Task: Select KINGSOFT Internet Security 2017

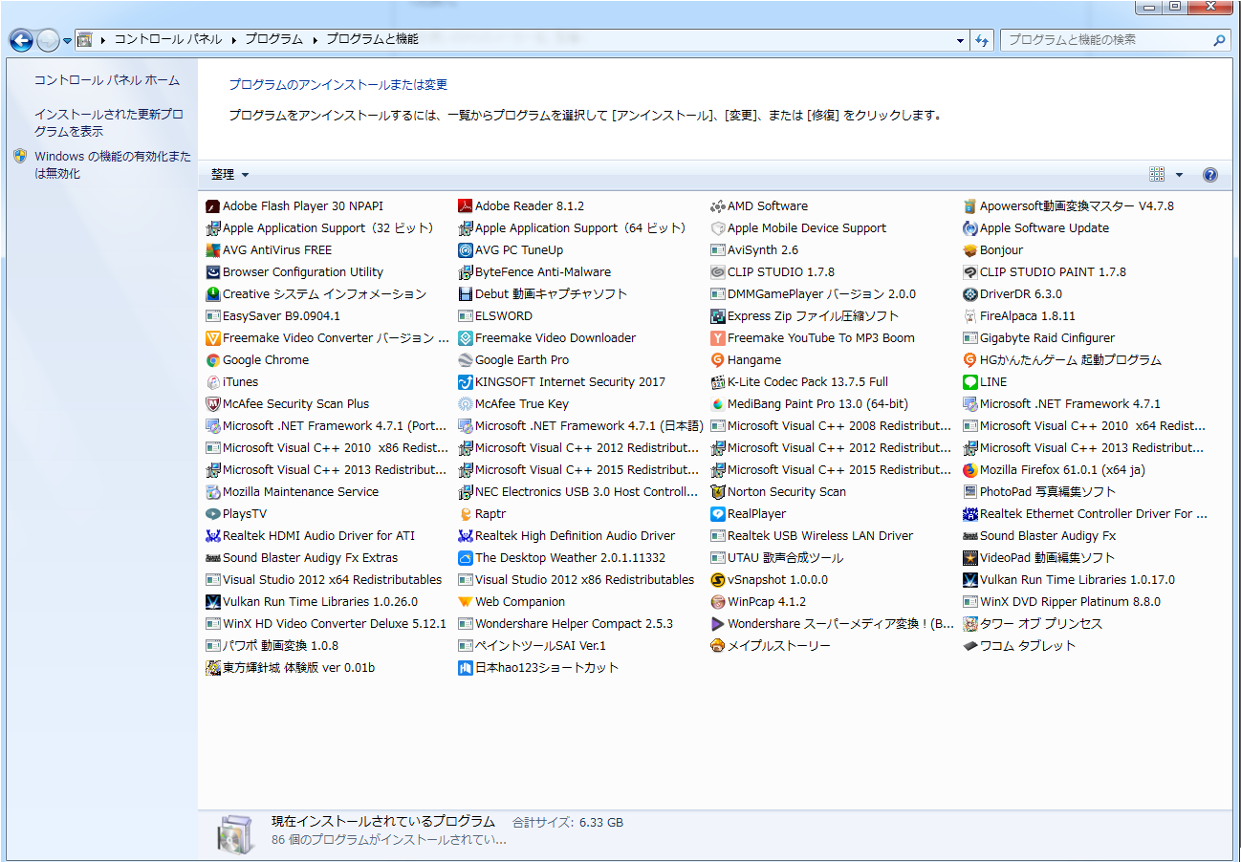Action: pyautogui.click(x=562, y=382)
